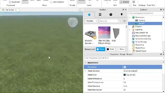This screenshot has height=93, width=165.
Task: Click the ServerScriptService icon
Action: pos(133,39)
